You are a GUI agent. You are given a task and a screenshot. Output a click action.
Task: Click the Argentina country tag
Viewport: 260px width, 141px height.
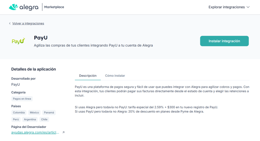point(30,119)
